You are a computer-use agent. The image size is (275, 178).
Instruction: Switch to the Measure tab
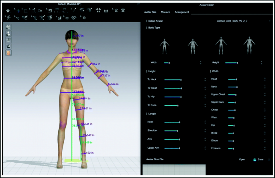pyautogui.click(x=165, y=12)
